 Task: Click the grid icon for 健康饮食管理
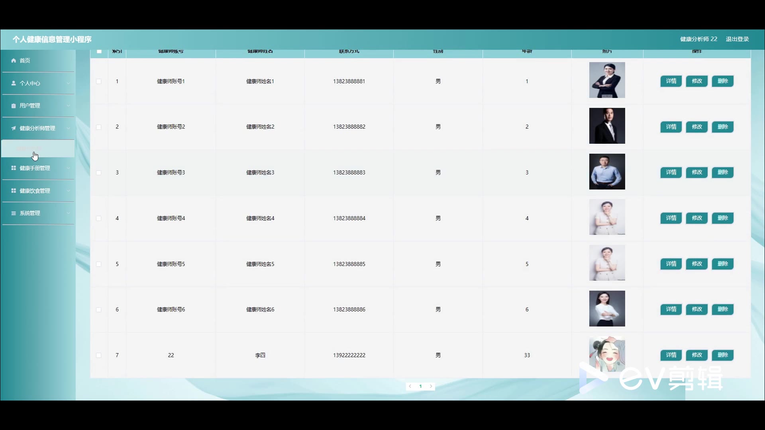[14, 191]
